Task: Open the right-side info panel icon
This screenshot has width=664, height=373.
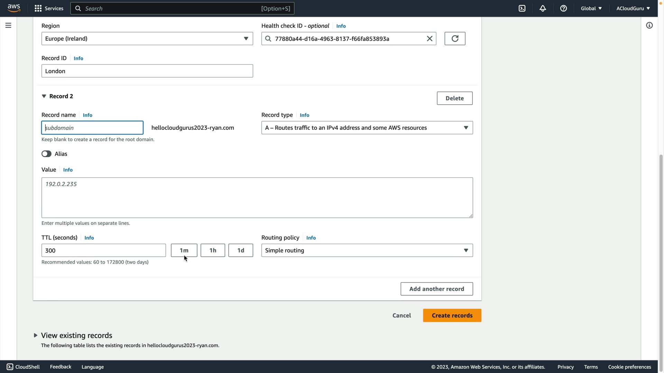Action: (x=649, y=25)
